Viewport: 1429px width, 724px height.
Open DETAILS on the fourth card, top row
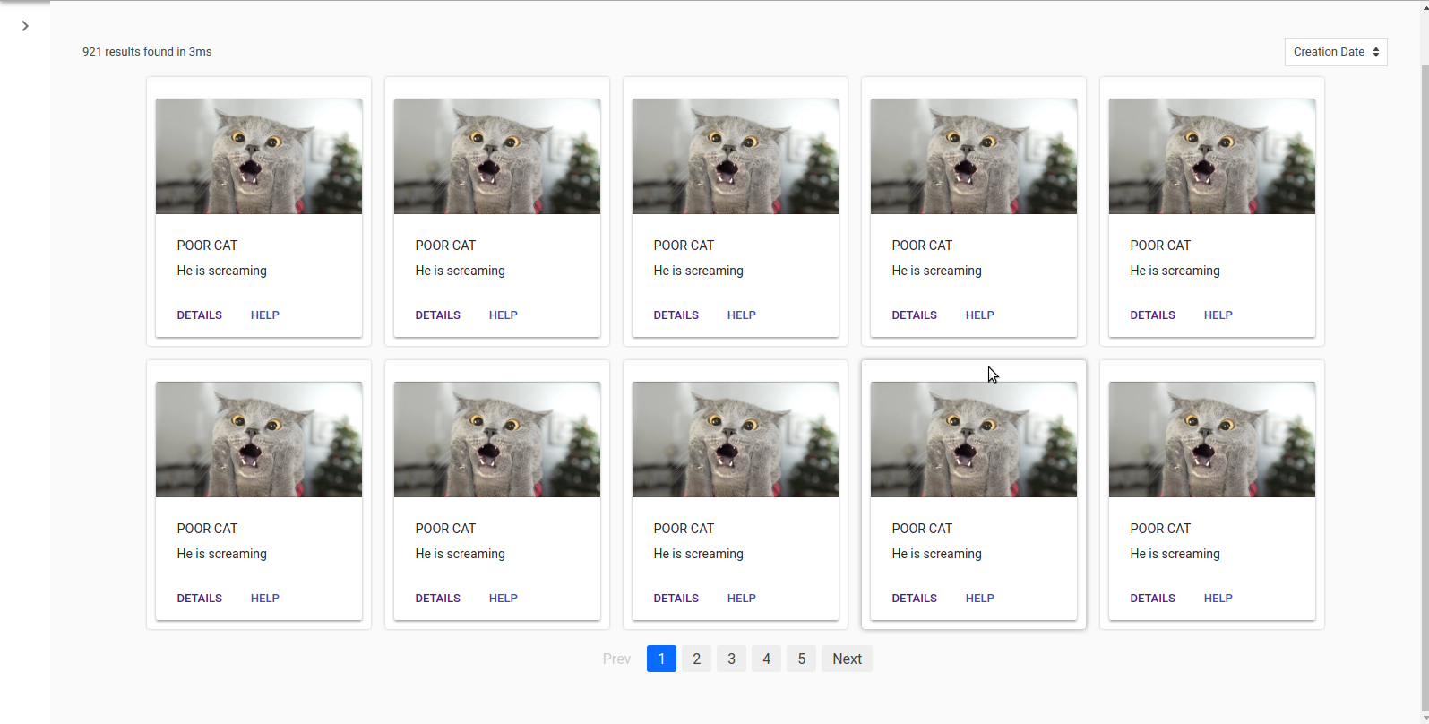[915, 315]
